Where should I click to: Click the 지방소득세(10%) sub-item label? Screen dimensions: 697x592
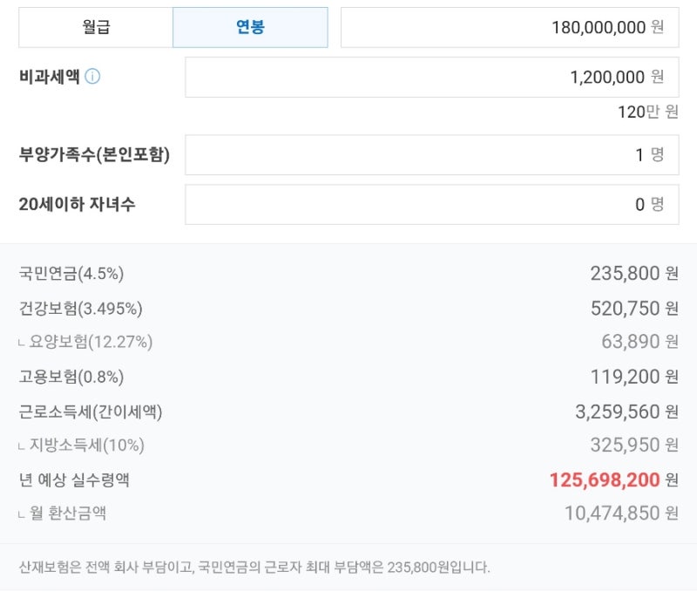pyautogui.click(x=86, y=446)
